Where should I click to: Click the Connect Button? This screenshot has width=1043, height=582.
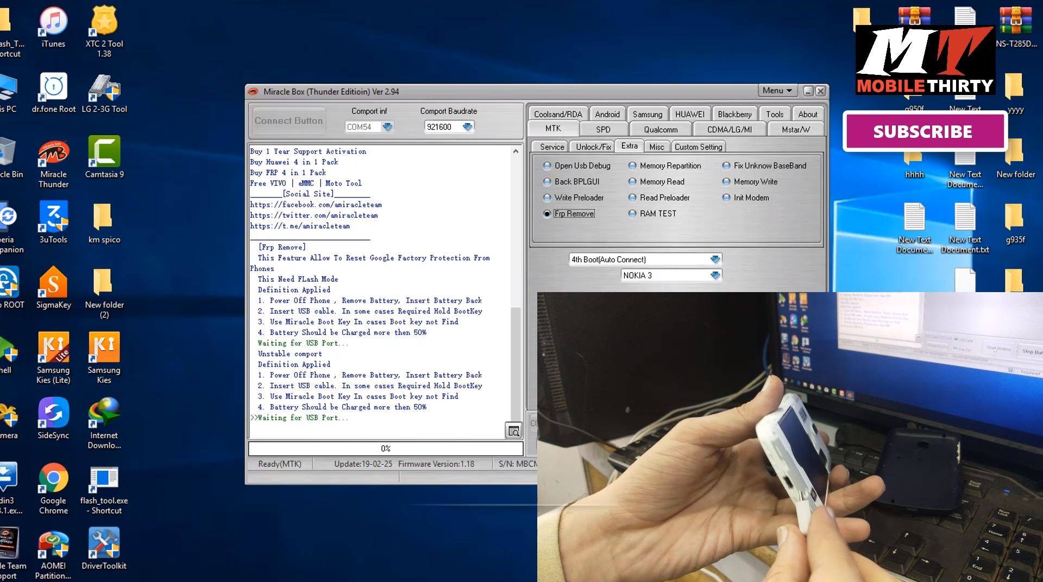288,121
